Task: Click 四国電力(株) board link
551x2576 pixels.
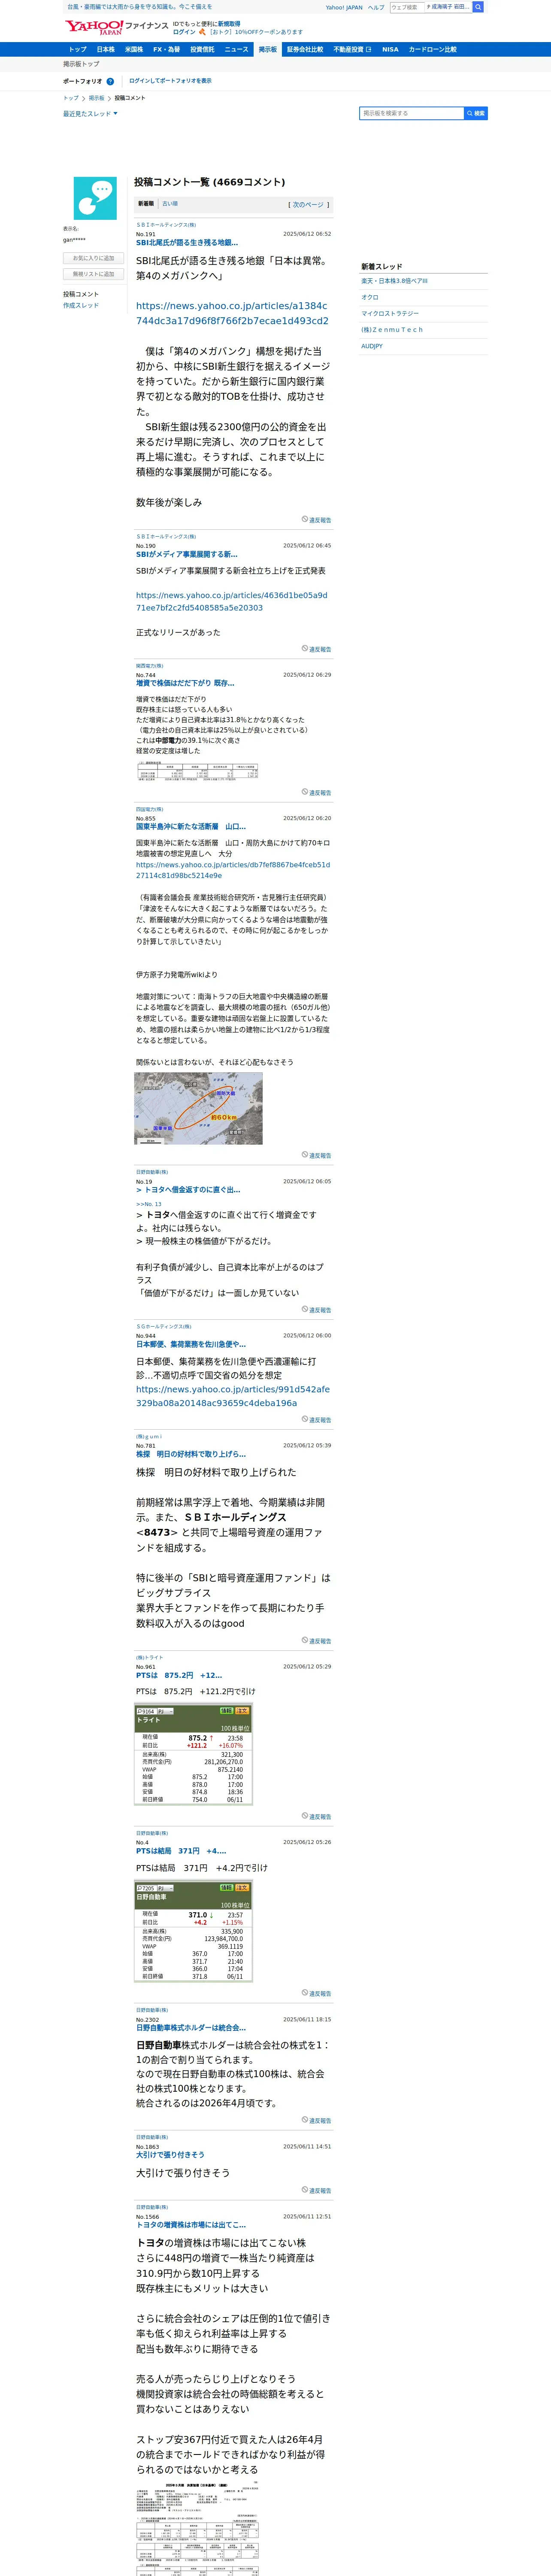Action: pyautogui.click(x=149, y=809)
